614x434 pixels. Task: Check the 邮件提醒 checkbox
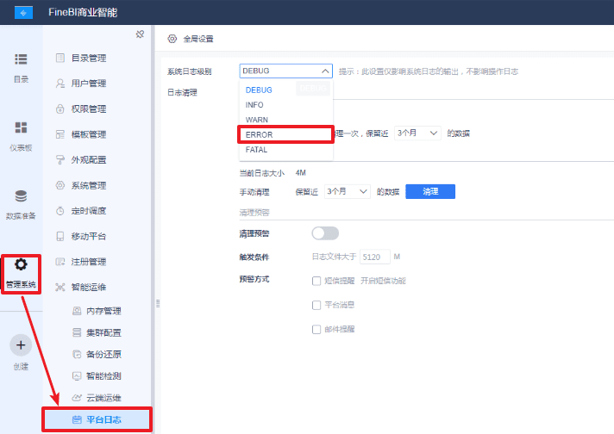[x=316, y=329]
